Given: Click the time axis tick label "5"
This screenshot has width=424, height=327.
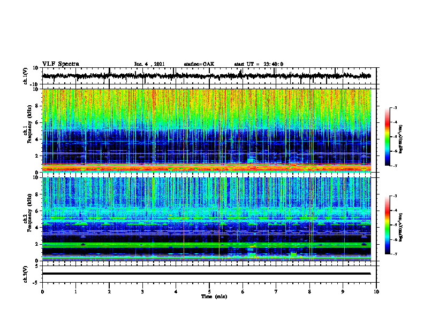Looking at the screenshot, I should (209, 292).
